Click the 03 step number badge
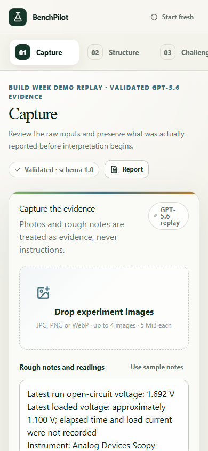Image resolution: width=208 pixels, height=451 pixels. [167, 52]
